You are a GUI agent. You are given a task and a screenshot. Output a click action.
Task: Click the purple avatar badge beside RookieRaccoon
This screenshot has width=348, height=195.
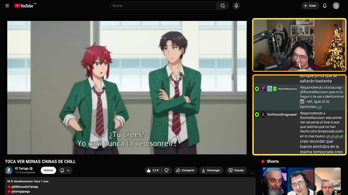[x=263, y=89]
